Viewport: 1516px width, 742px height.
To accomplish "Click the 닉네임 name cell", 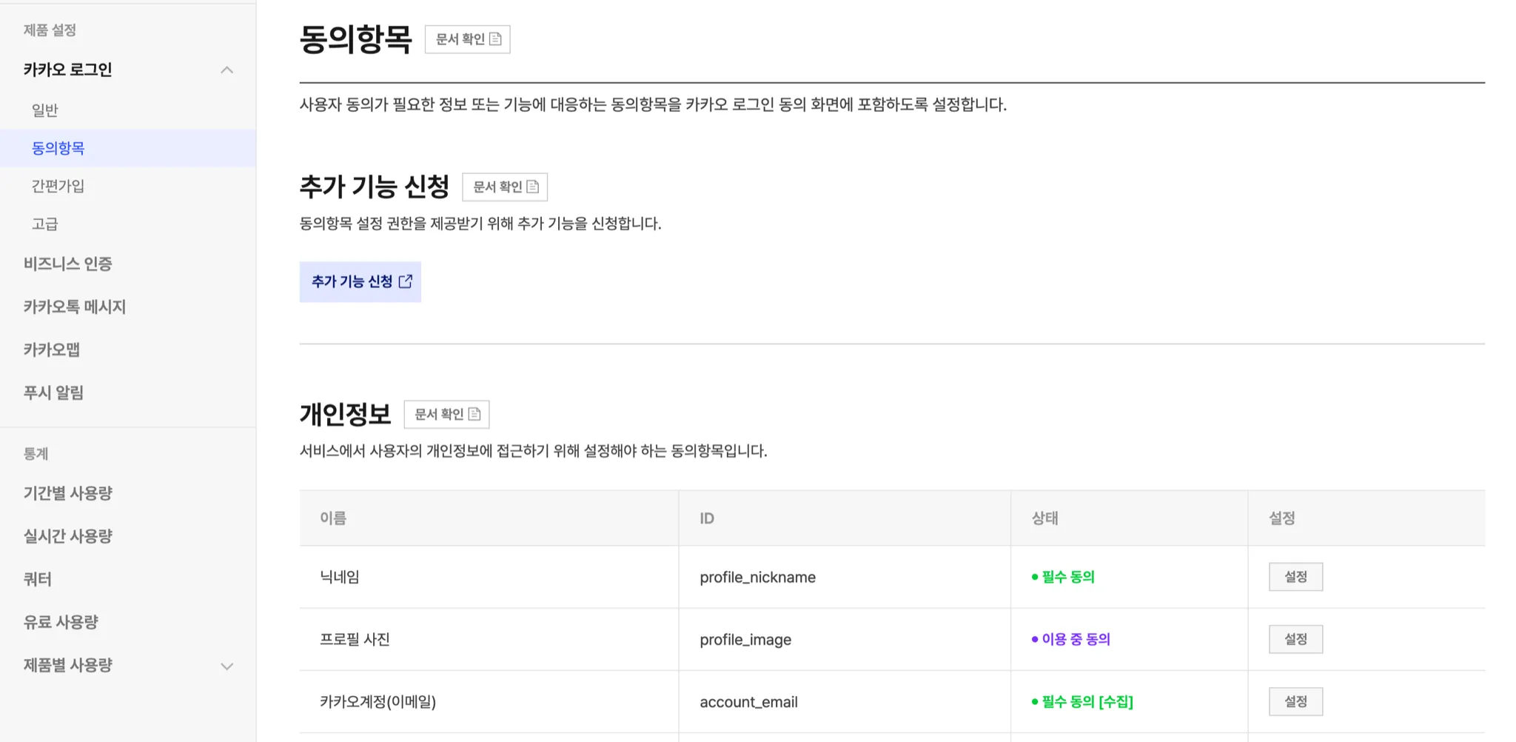I will coord(489,577).
